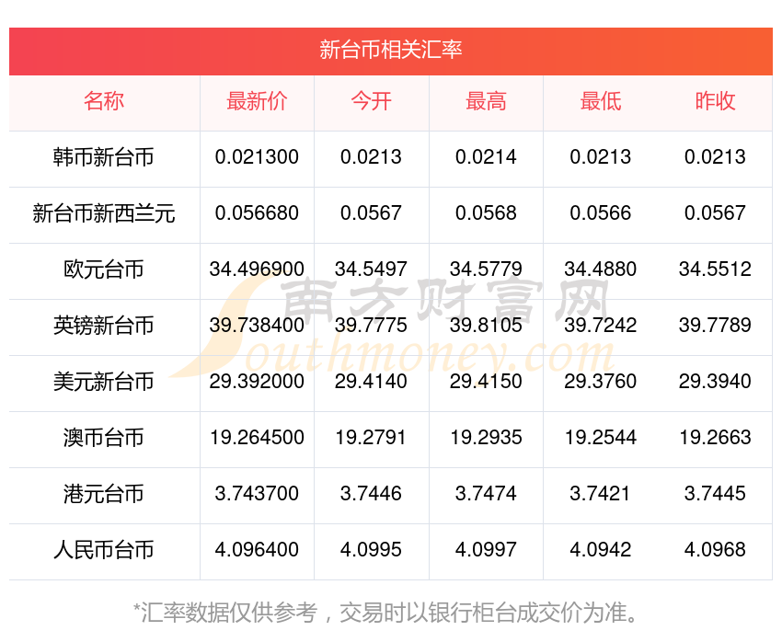Select the 今开 column header

point(371,101)
